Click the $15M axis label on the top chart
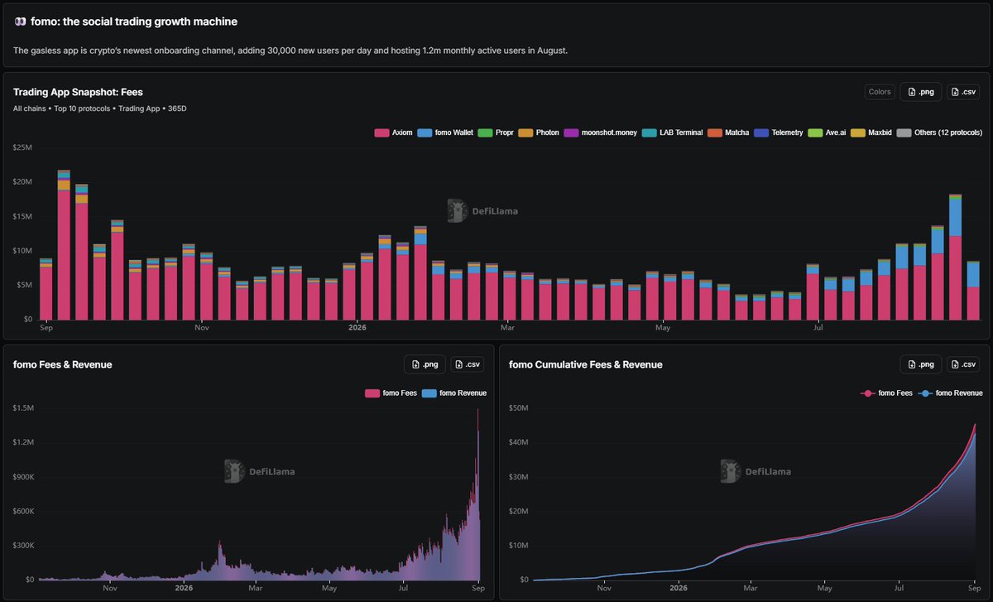 [x=22, y=216]
